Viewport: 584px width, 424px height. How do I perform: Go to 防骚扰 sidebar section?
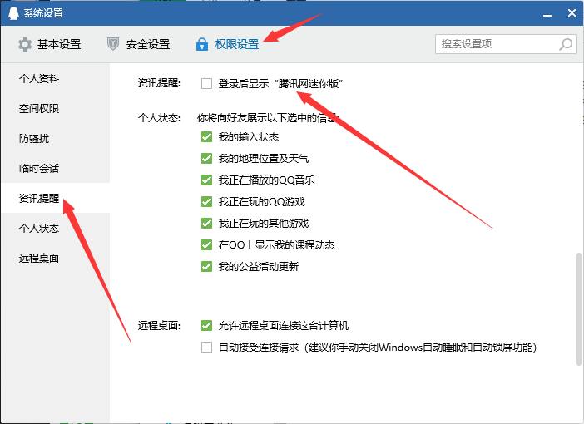34,139
